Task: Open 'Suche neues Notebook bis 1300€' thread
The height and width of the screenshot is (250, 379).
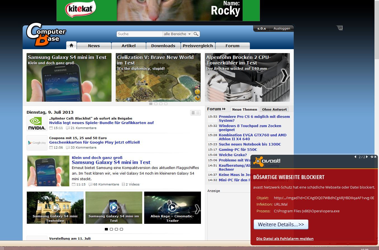Action: [x=250, y=144]
